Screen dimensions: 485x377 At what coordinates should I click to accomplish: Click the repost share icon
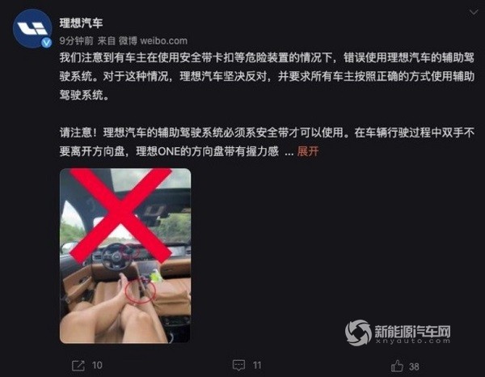pos(78,366)
